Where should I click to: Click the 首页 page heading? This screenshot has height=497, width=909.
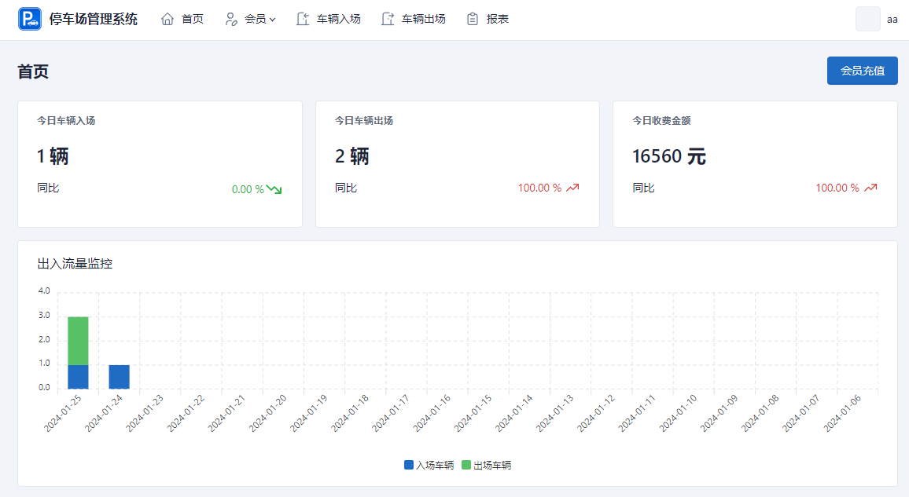click(33, 71)
